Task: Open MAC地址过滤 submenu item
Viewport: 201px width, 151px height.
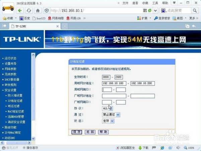Action: coord(16,111)
